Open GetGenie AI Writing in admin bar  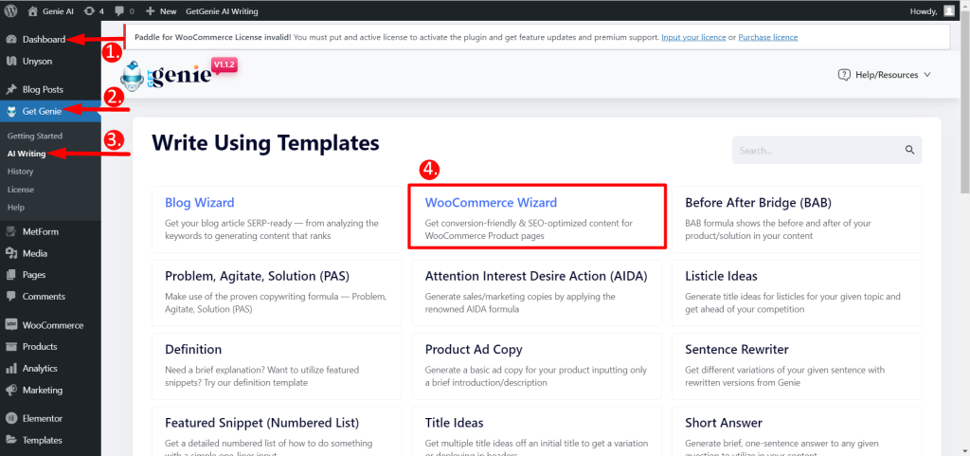point(222,11)
